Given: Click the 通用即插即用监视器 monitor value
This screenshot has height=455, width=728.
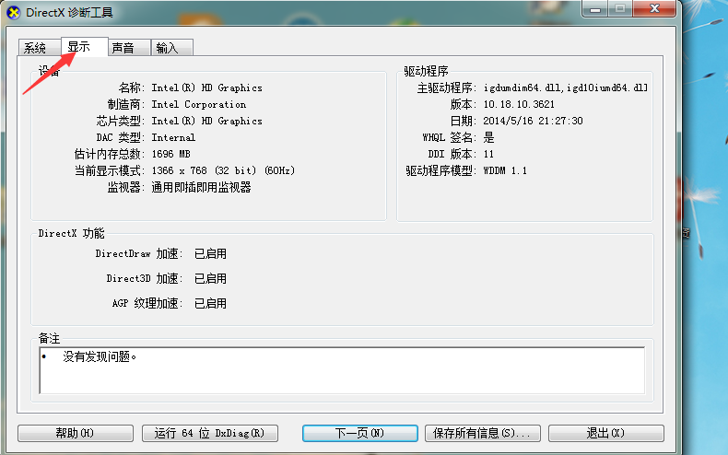Looking at the screenshot, I should coord(201,187).
